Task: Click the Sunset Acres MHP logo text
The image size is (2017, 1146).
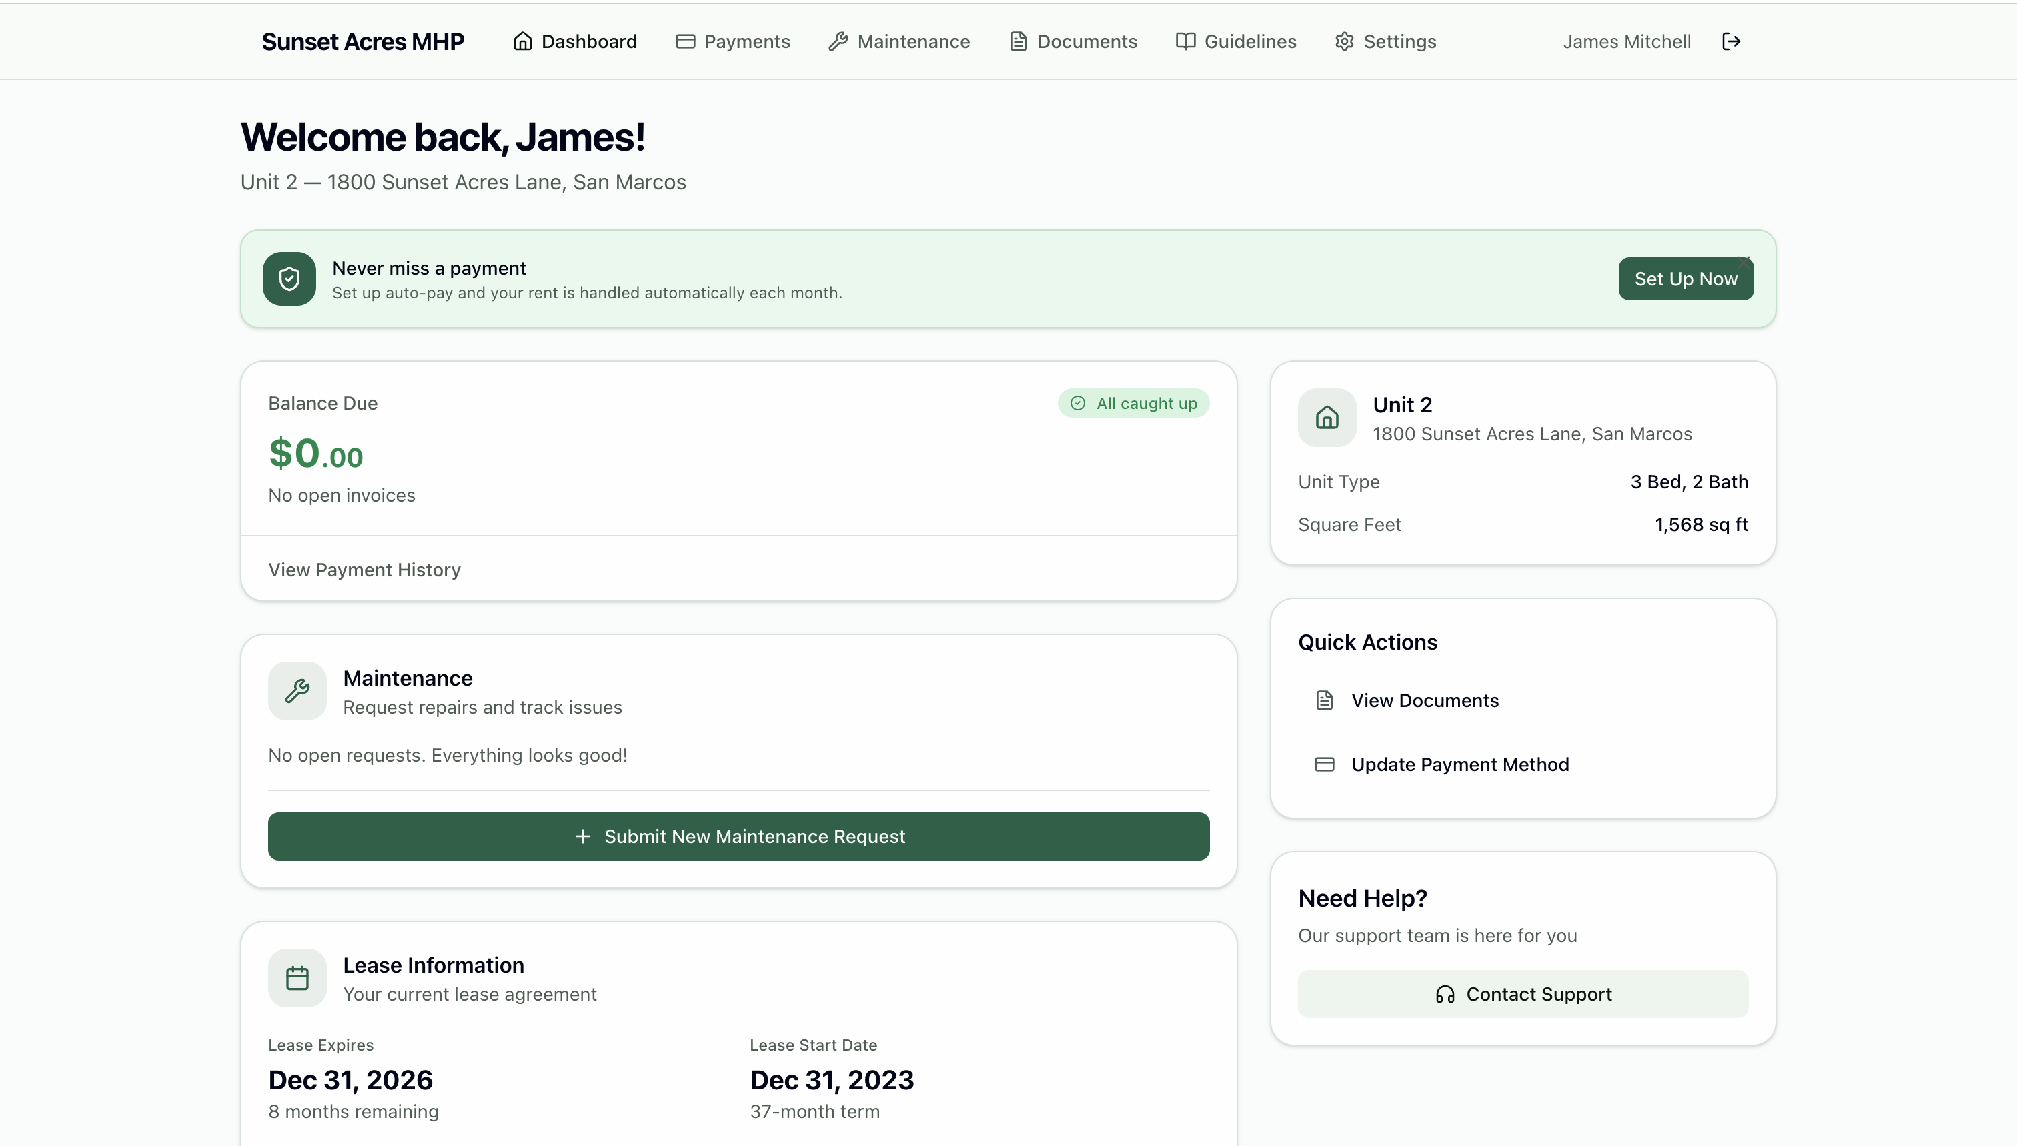Action: (363, 41)
